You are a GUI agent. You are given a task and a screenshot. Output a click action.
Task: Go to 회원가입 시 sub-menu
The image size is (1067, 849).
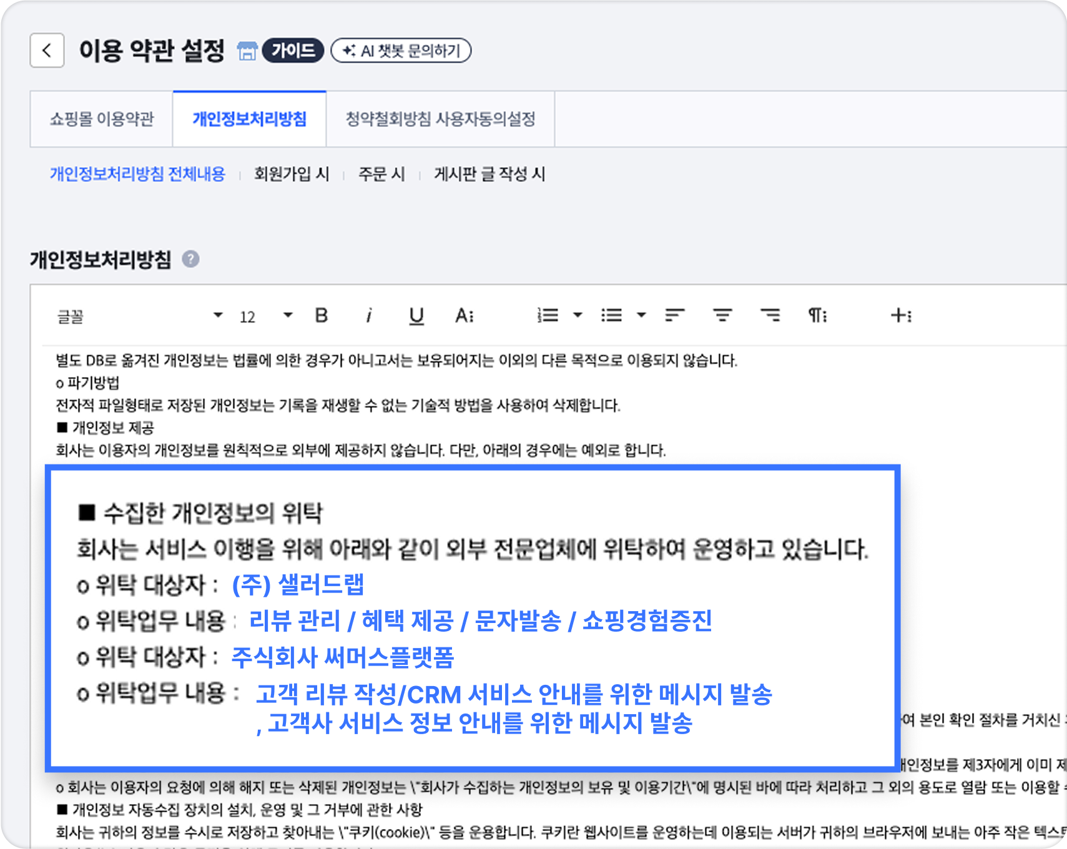coord(292,174)
